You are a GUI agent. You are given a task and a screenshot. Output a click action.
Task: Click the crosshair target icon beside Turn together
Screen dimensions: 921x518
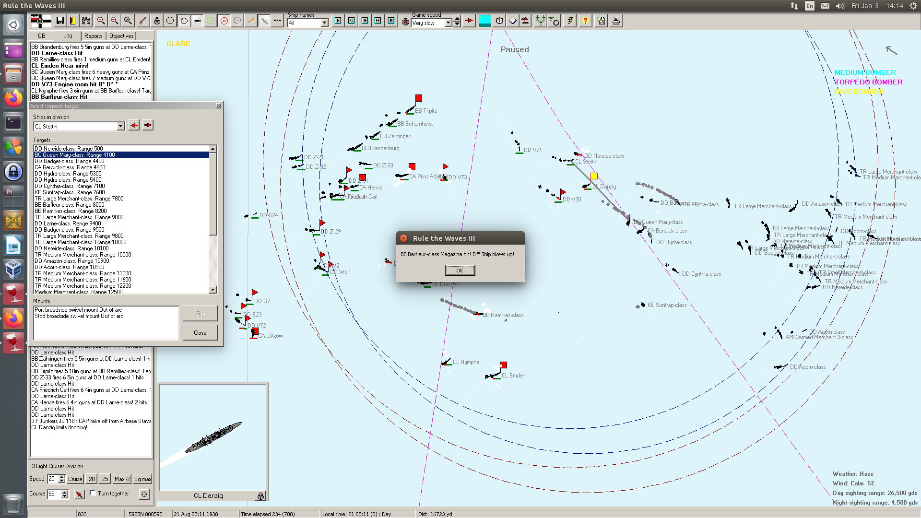point(144,494)
